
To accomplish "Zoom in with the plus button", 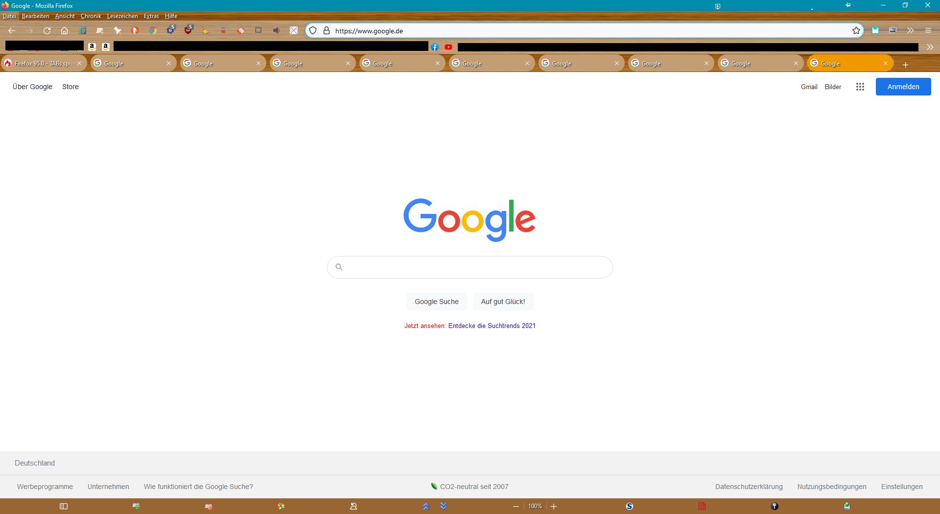I will click(554, 506).
